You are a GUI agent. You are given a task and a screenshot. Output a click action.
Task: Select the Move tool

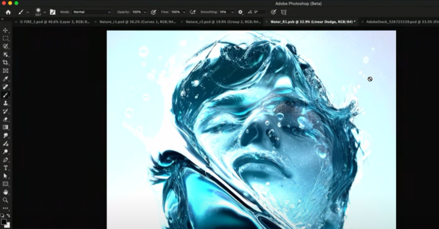[5, 30]
